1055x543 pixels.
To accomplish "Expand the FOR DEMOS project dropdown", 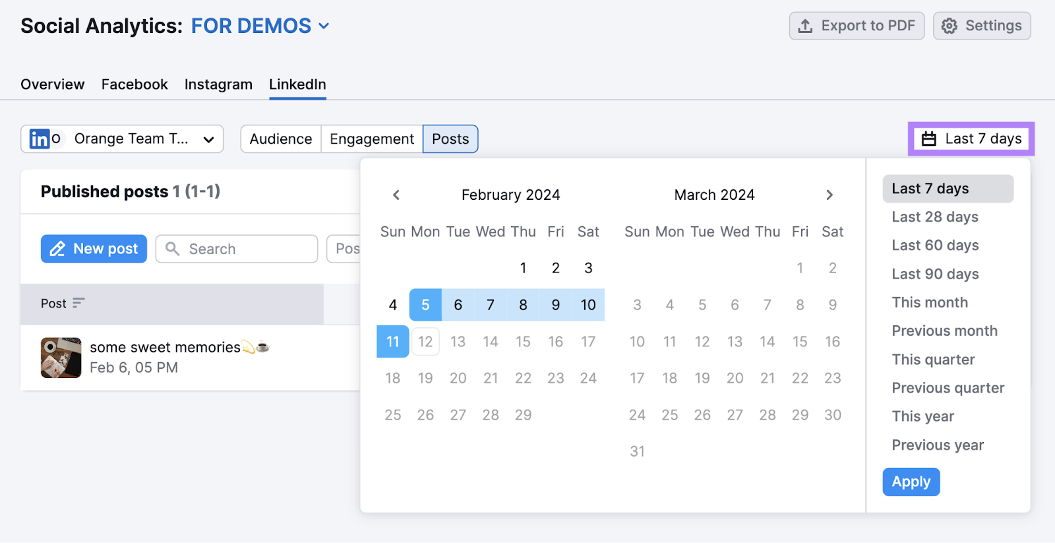I will click(x=324, y=26).
